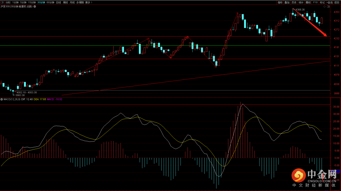Click the 返回 back button
The image size is (341, 191).
(x=337, y=2)
